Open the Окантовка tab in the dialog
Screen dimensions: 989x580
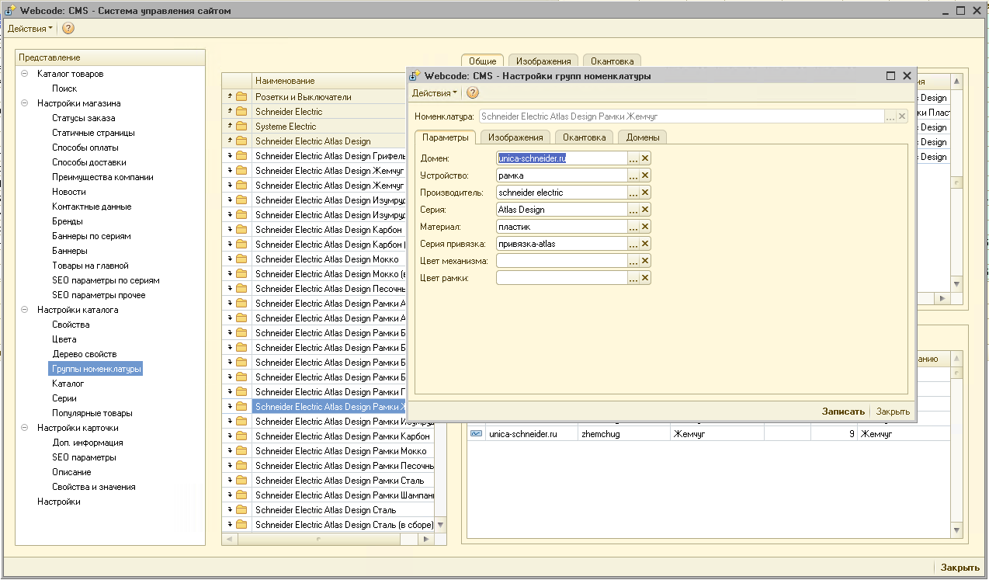point(585,137)
